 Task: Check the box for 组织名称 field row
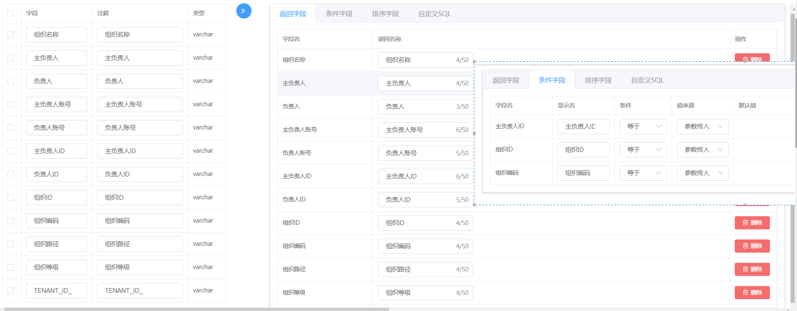click(11, 35)
